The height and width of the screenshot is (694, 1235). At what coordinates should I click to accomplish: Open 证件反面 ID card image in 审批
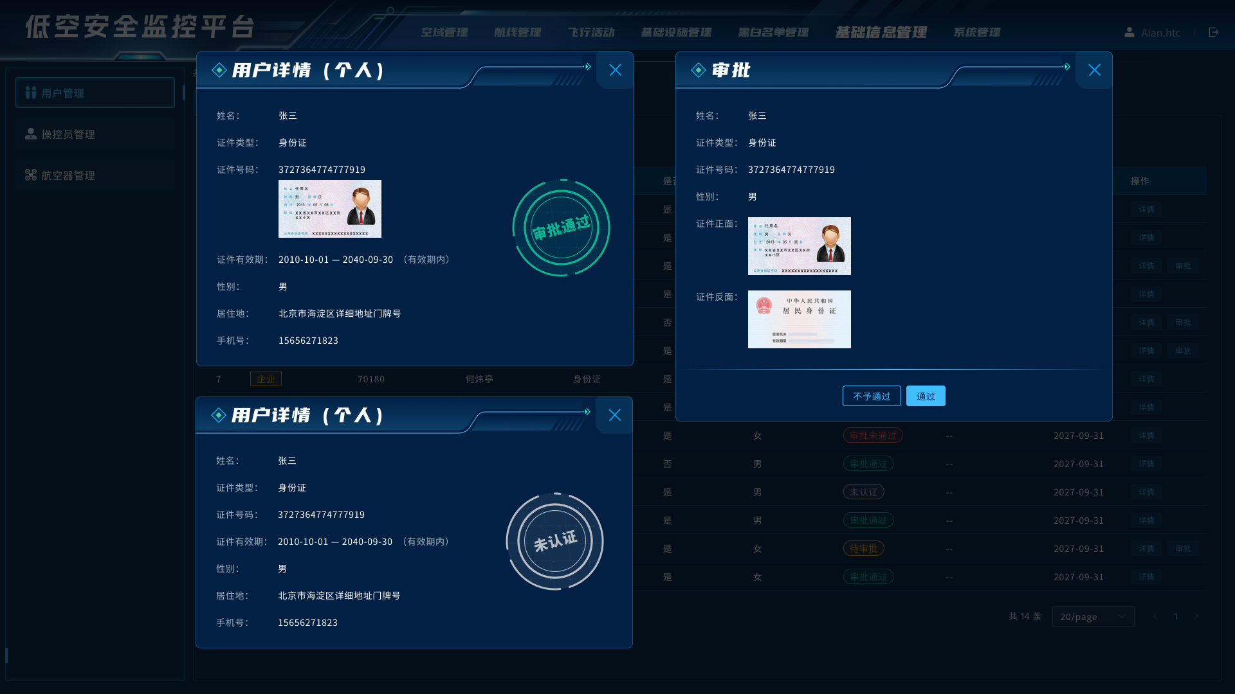(x=800, y=319)
